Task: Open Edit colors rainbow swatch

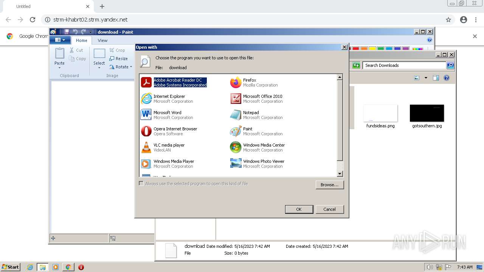Action: 417,49
